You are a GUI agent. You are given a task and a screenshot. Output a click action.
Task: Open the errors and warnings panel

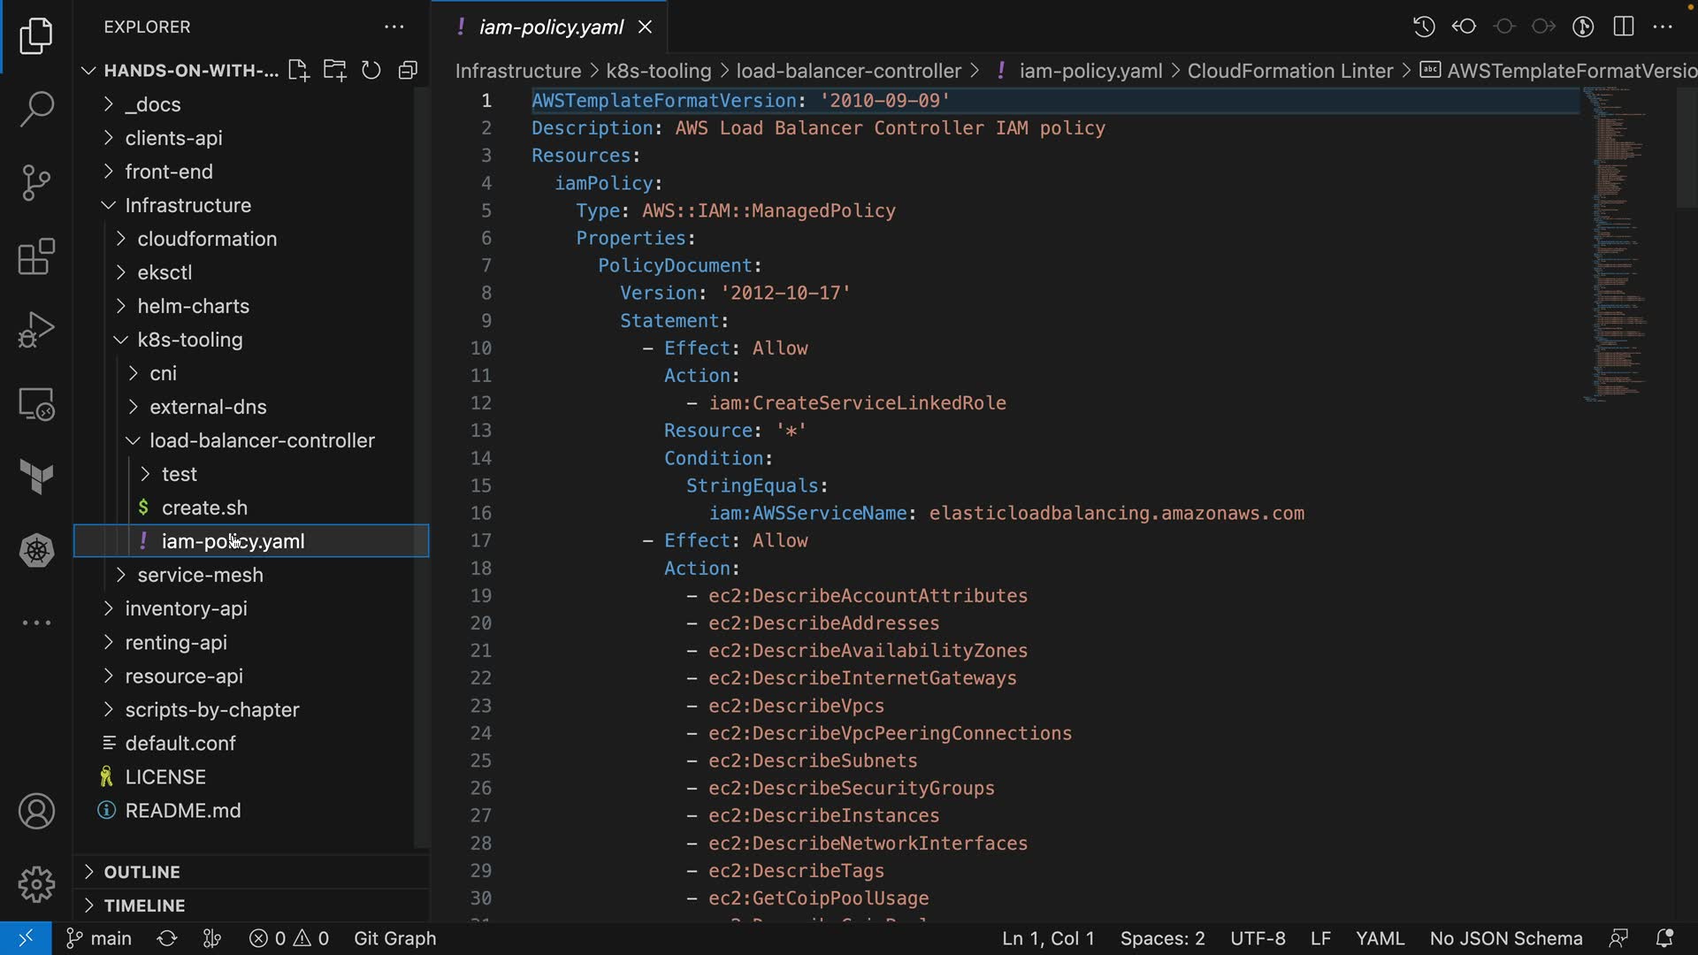pos(289,938)
